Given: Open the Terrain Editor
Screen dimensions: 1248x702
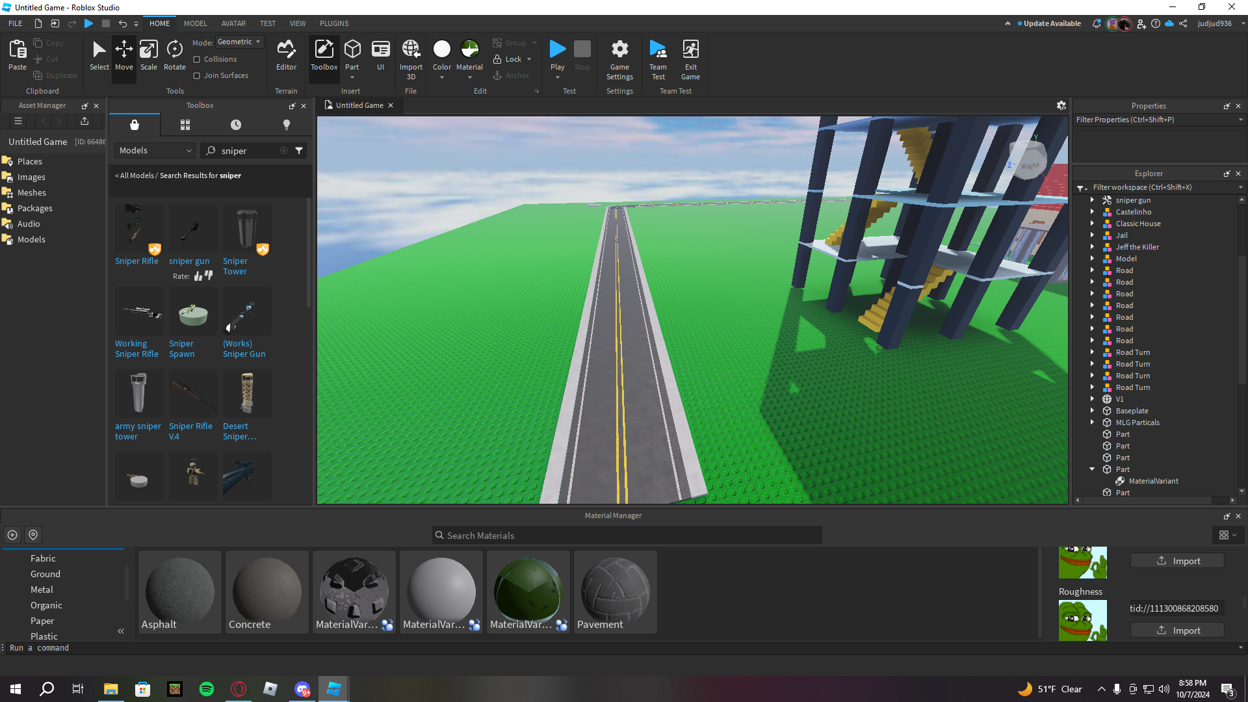Looking at the screenshot, I should coord(286,55).
